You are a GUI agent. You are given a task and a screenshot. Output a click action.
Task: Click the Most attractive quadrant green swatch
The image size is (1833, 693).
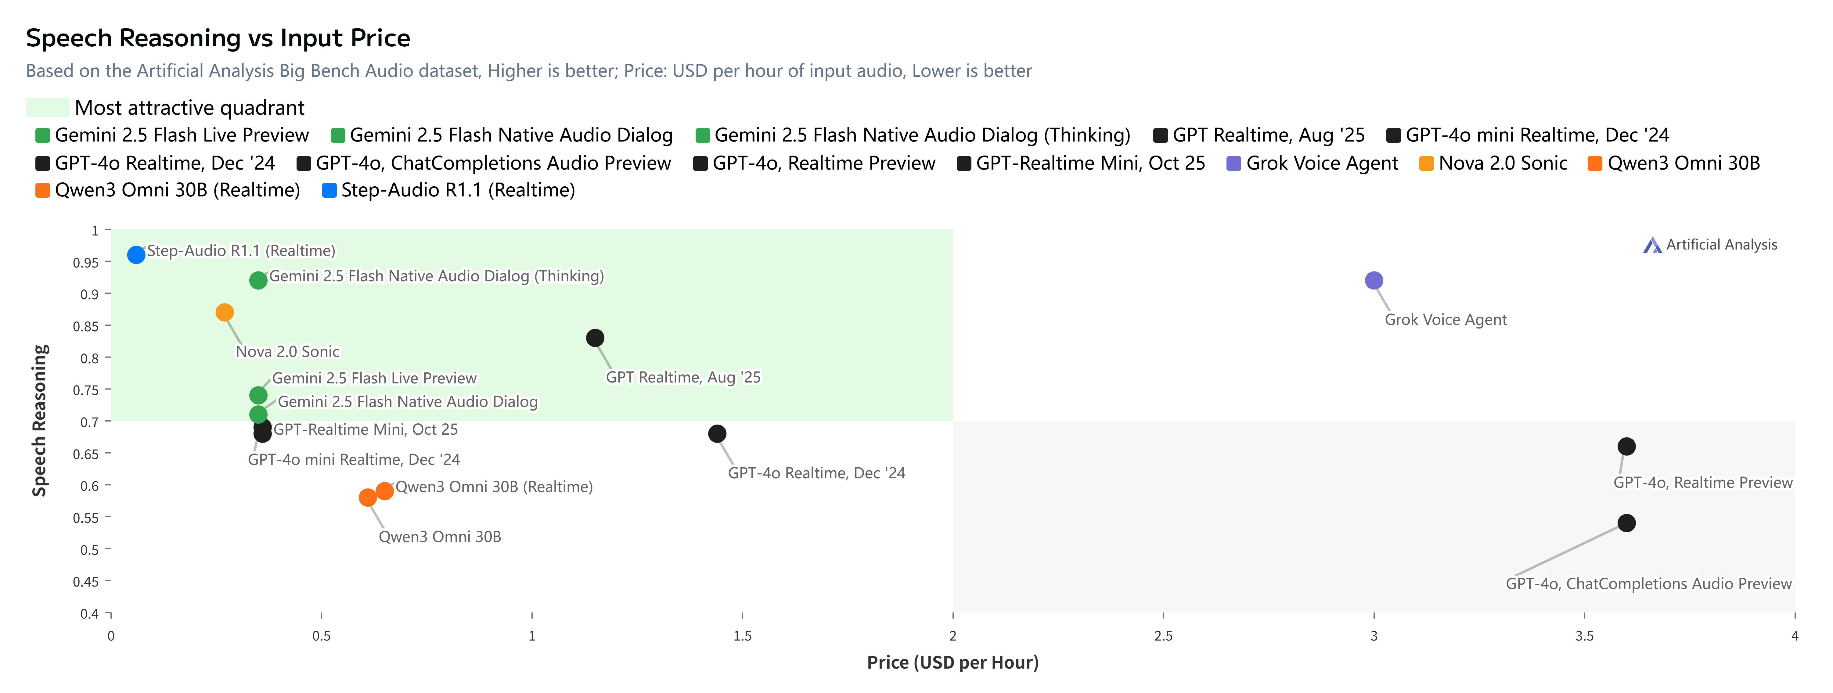[47, 107]
